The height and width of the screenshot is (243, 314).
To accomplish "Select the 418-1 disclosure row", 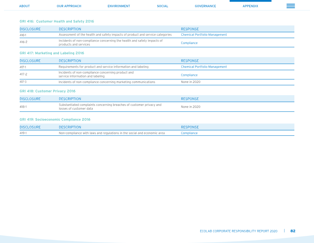I will click(157, 107).
